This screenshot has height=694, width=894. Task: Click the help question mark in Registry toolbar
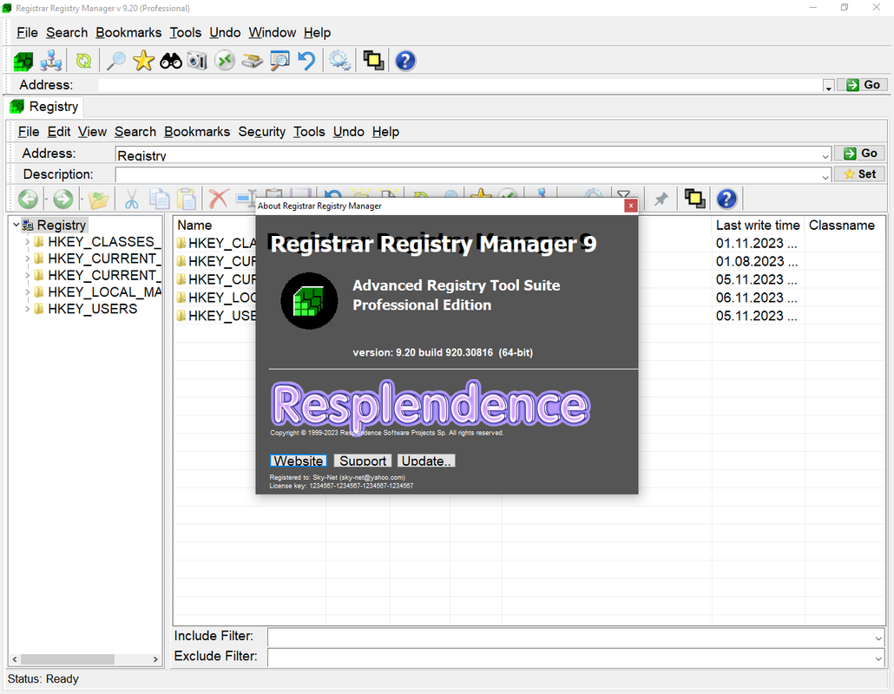point(726,199)
